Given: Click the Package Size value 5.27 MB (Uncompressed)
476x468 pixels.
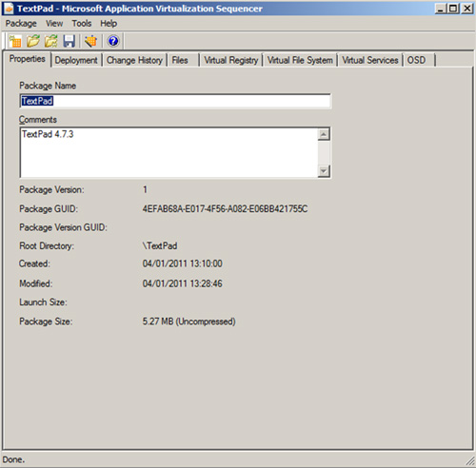Looking at the screenshot, I should click(x=188, y=322).
